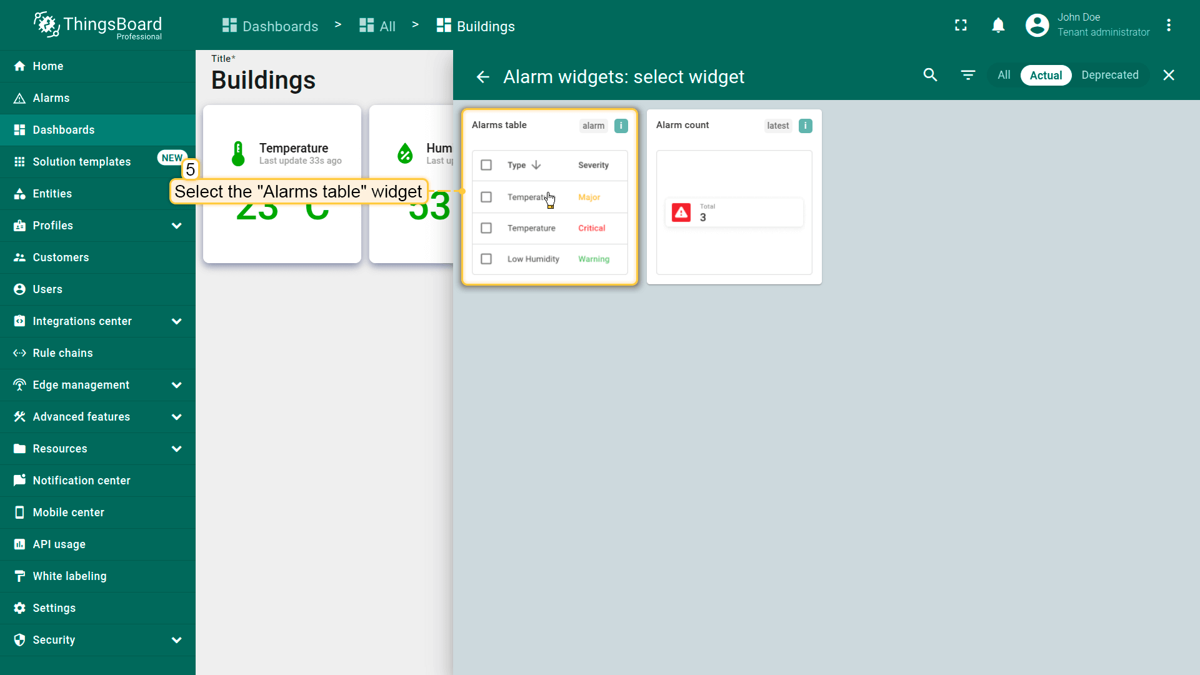Expand the Profiles sidebar menu
This screenshot has width=1200, height=675.
[x=177, y=226]
